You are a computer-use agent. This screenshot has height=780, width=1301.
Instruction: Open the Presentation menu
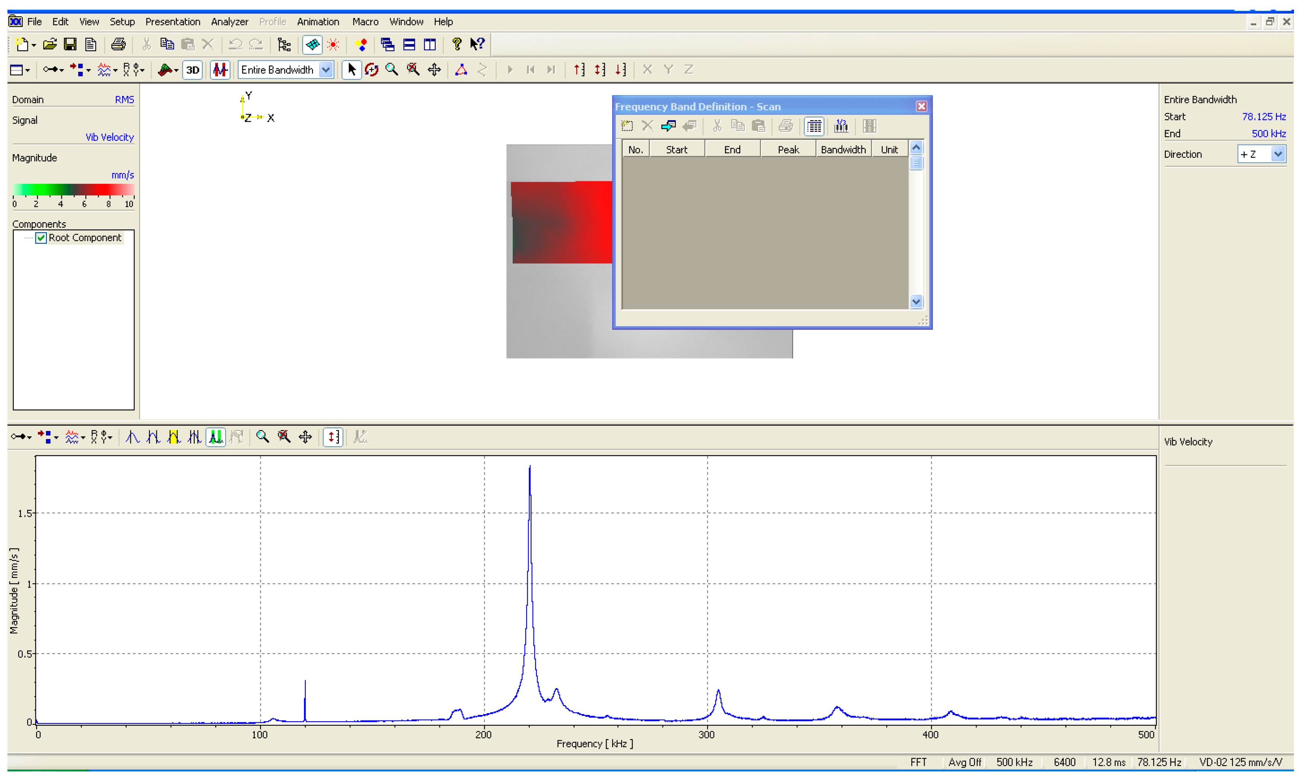172,22
